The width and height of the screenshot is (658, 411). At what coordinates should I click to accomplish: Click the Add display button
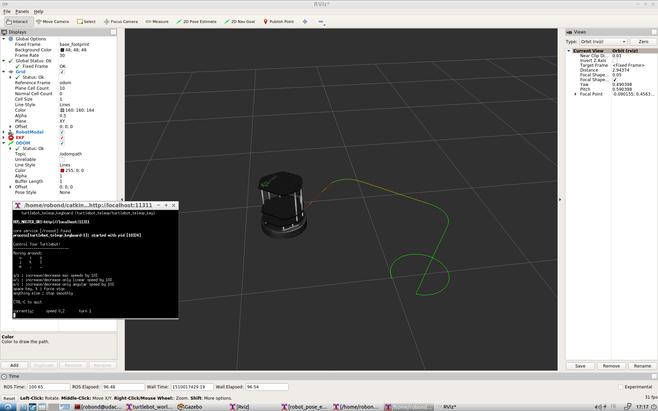click(x=14, y=365)
